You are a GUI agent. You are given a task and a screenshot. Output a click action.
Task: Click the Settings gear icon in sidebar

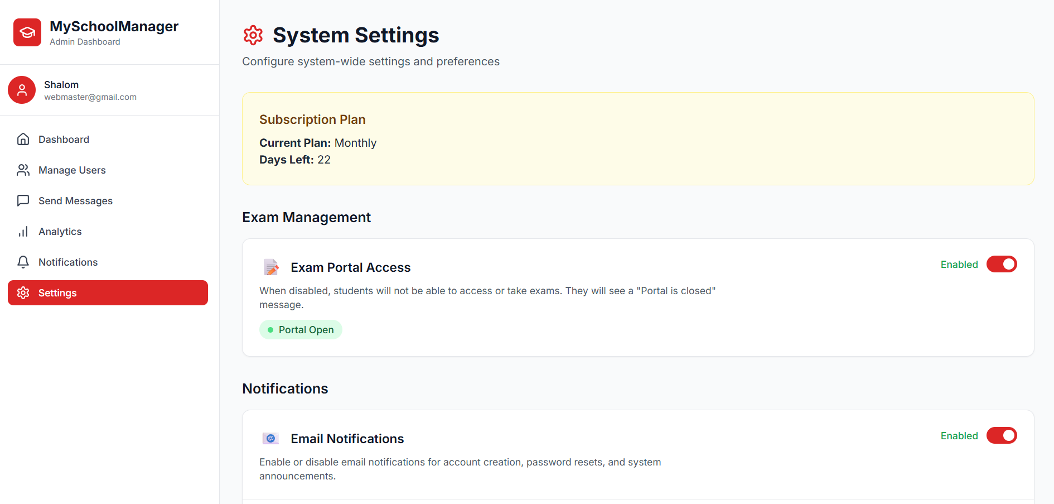(x=23, y=292)
